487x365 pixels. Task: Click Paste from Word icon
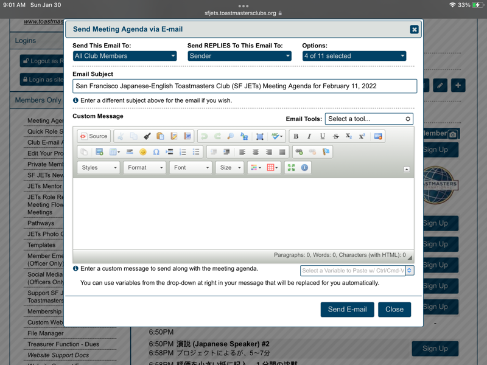pyautogui.click(x=187, y=136)
